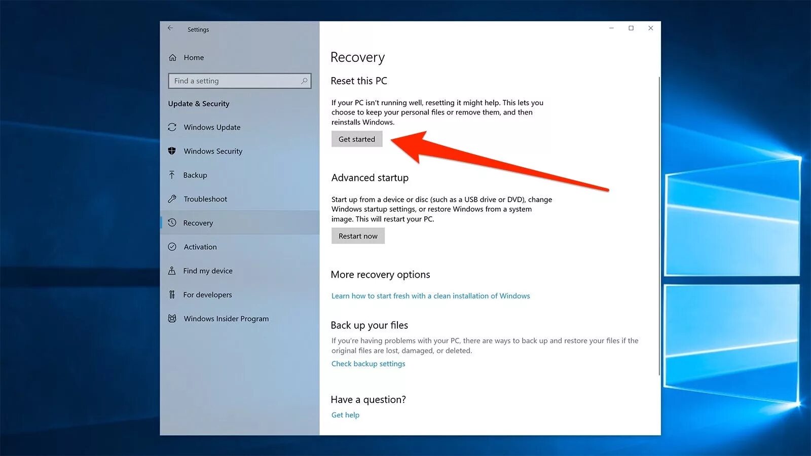Image resolution: width=811 pixels, height=456 pixels.
Task: Select the Recovery sidebar item
Action: (x=240, y=222)
